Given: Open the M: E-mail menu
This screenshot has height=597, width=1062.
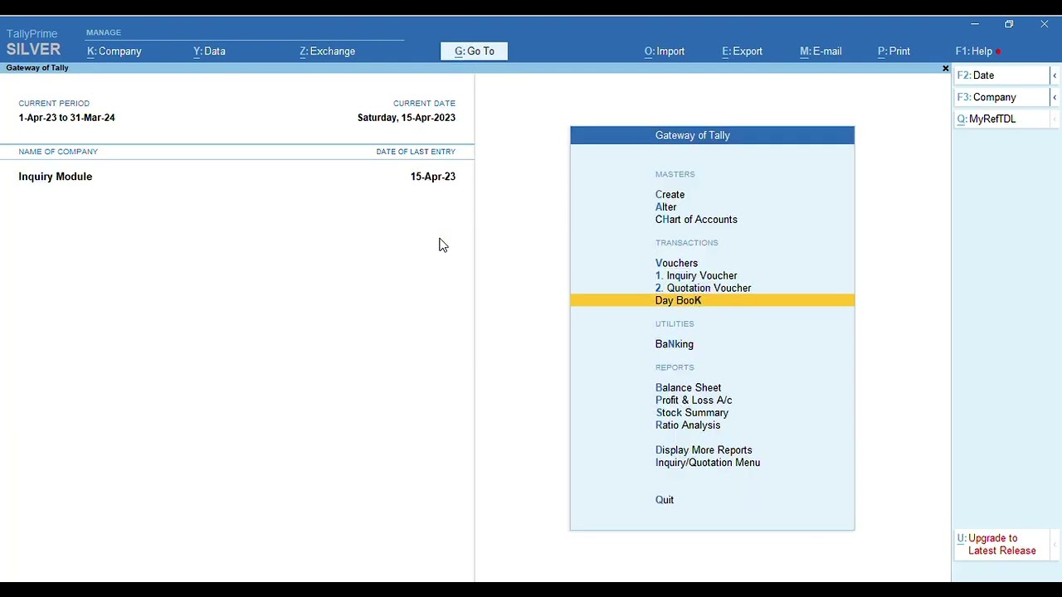Looking at the screenshot, I should 821,51.
